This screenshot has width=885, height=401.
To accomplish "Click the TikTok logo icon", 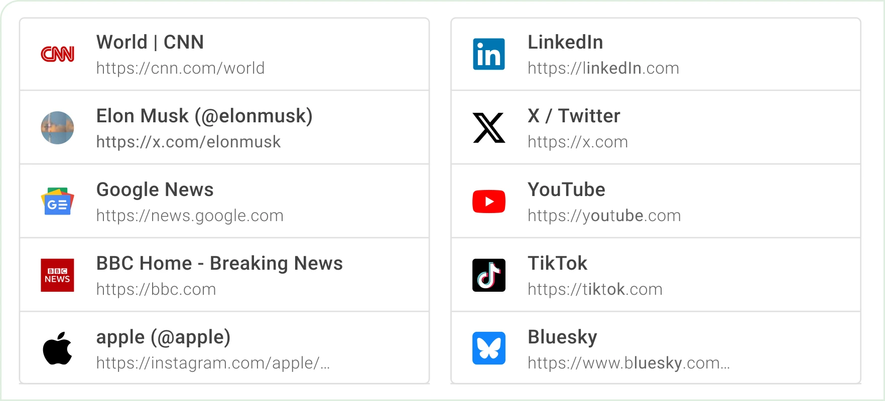I will (x=488, y=275).
